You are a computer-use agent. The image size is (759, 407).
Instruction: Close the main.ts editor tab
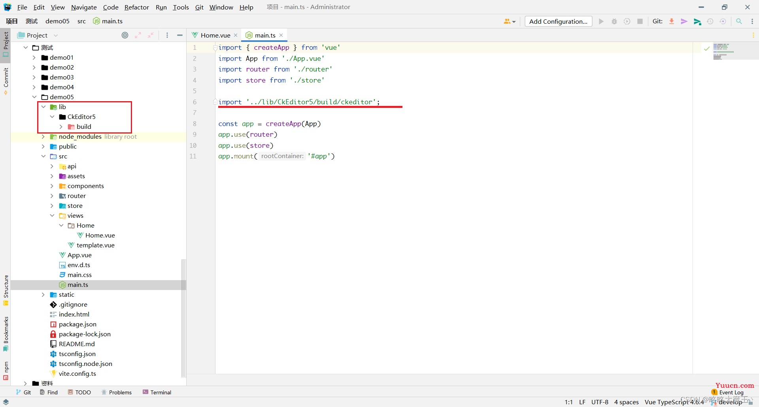pos(281,35)
